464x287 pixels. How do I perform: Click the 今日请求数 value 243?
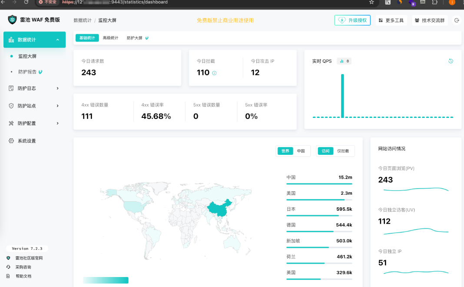click(x=89, y=73)
